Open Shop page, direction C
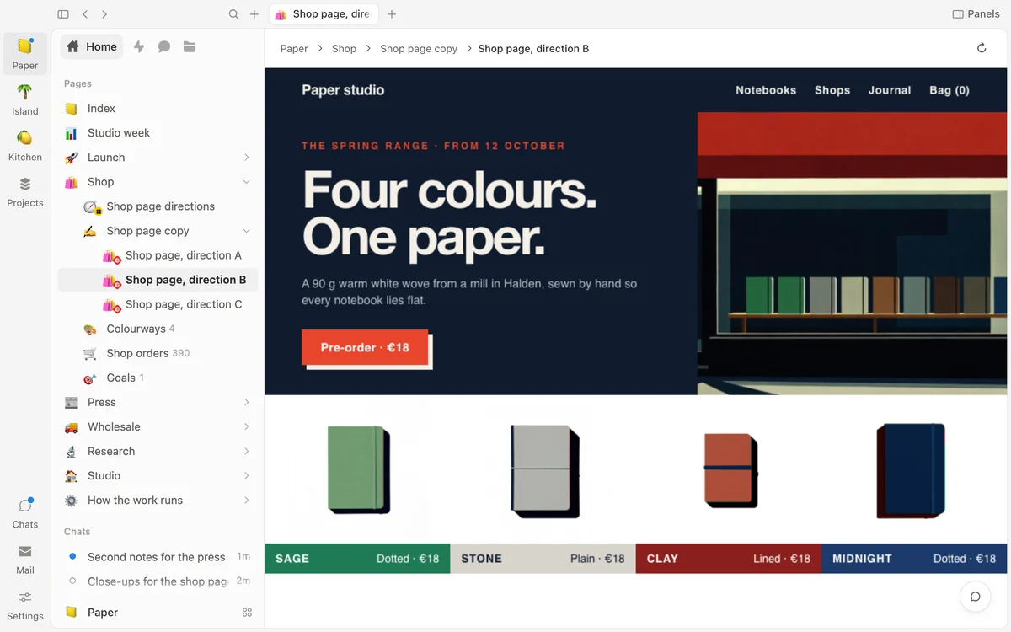 pos(158,304)
